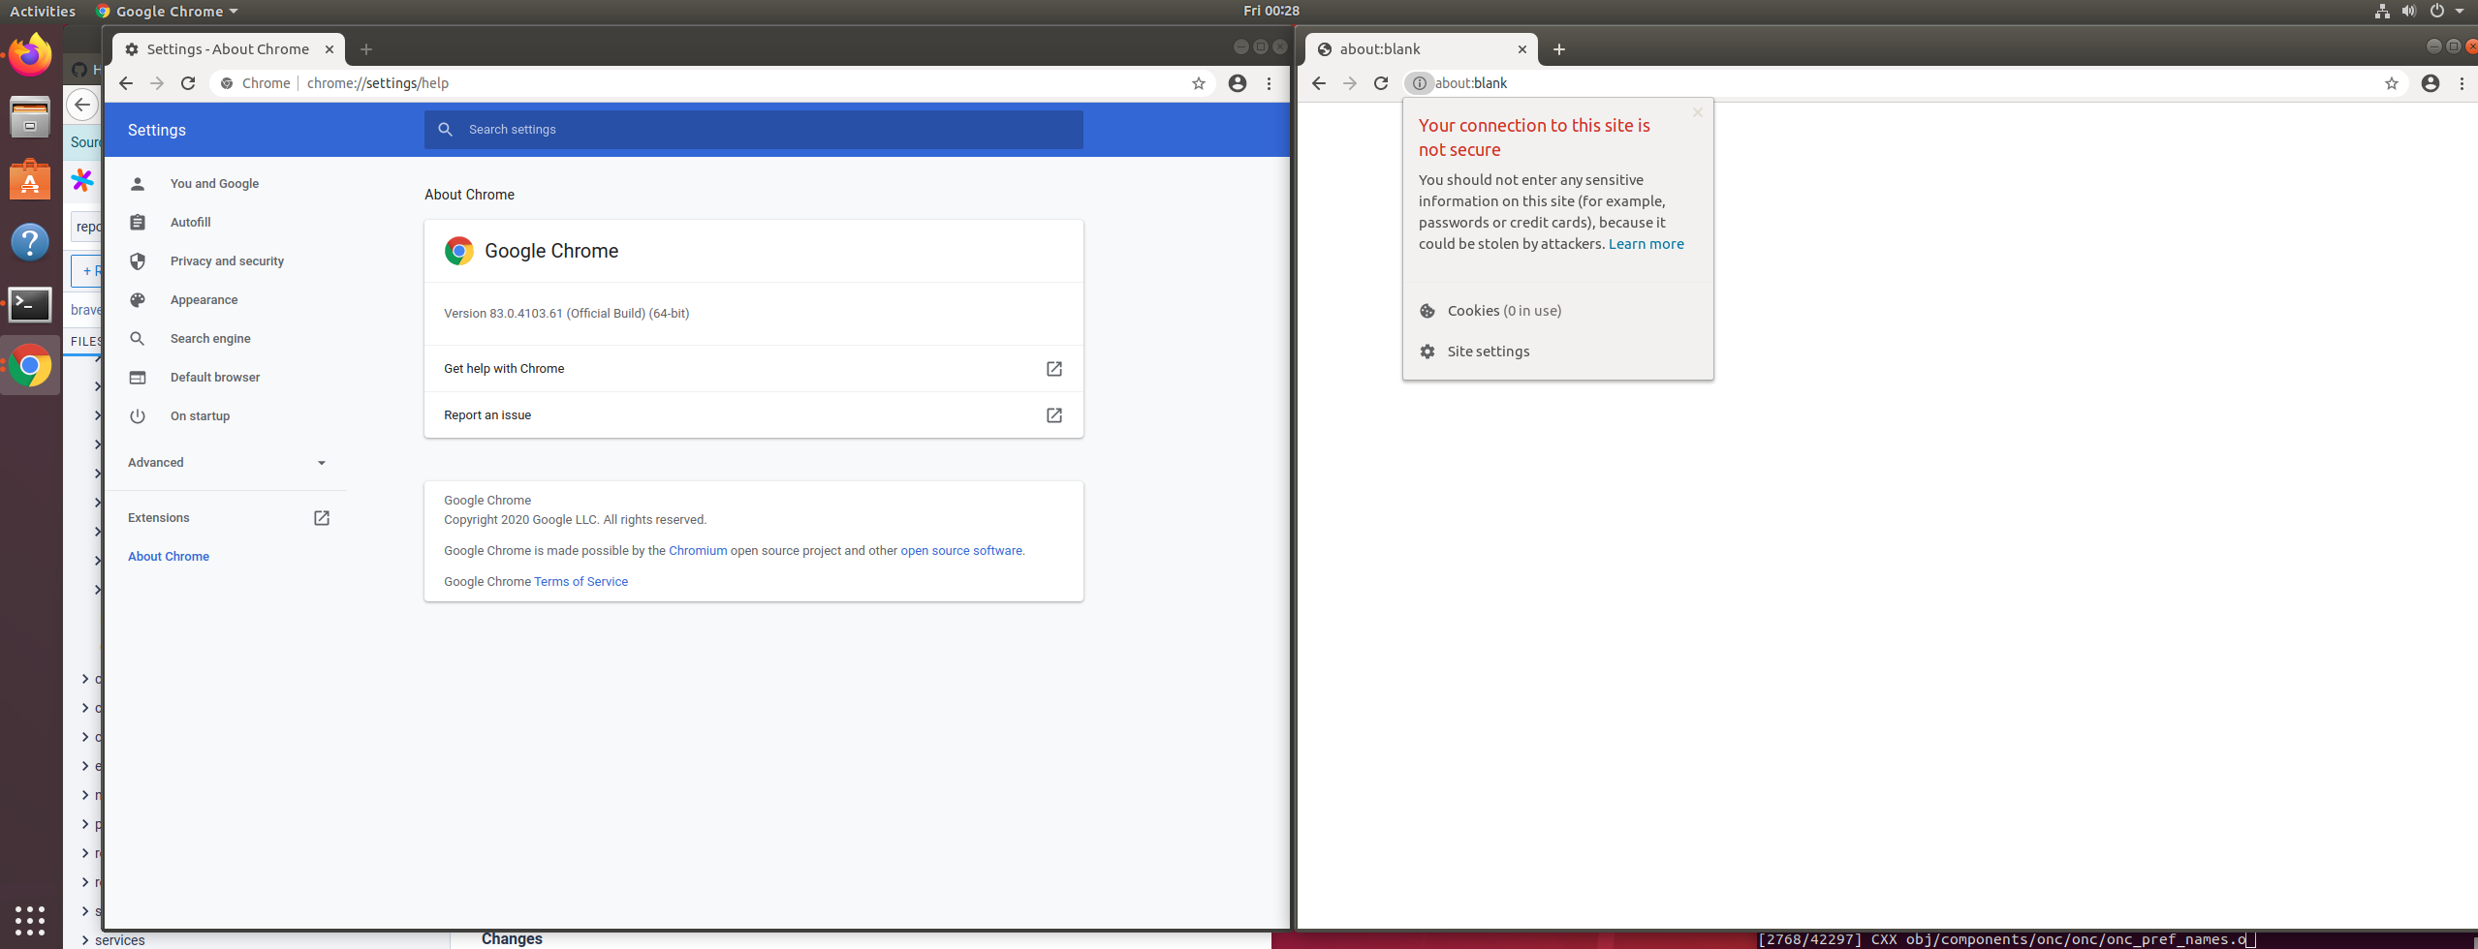Select the about:blank tab
Image resolution: width=2478 pixels, height=949 pixels.
[1421, 49]
